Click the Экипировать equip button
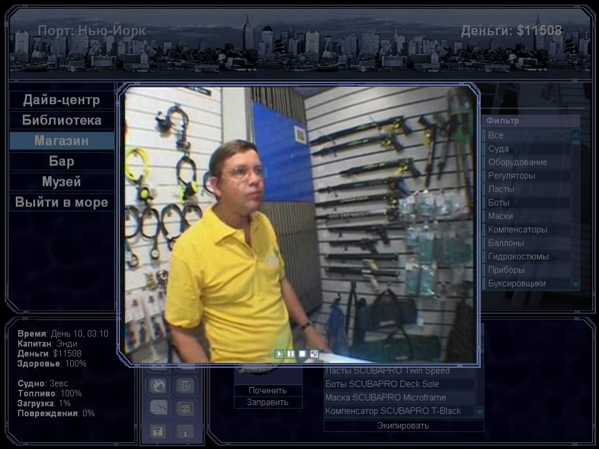599x449 pixels. 404,426
